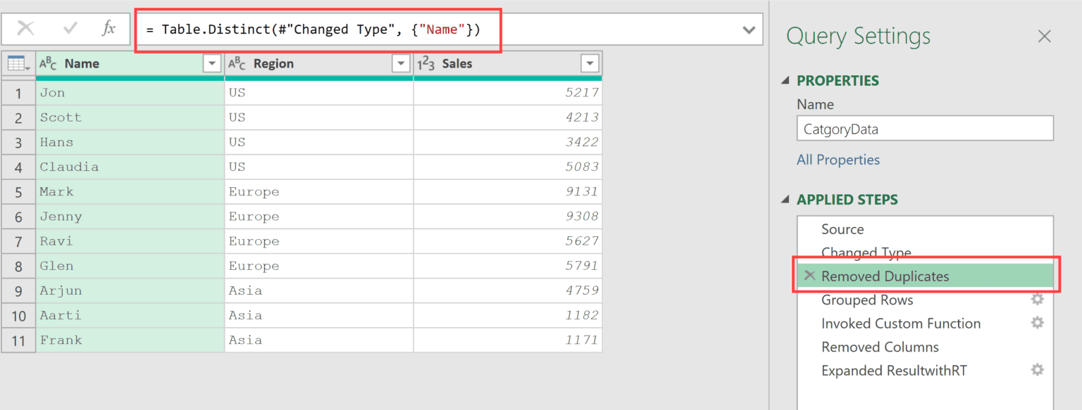Image resolution: width=1082 pixels, height=410 pixels.
Task: Select the Source applied step
Action: pyautogui.click(x=842, y=229)
